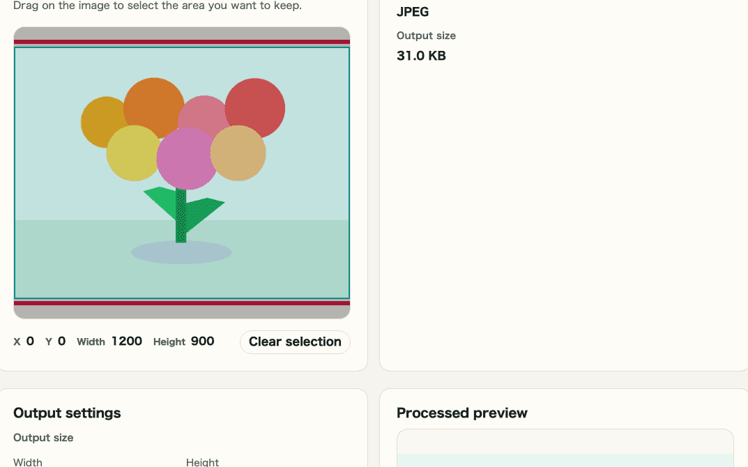Click the Width value showing 1200
The image size is (748, 467).
(x=127, y=342)
